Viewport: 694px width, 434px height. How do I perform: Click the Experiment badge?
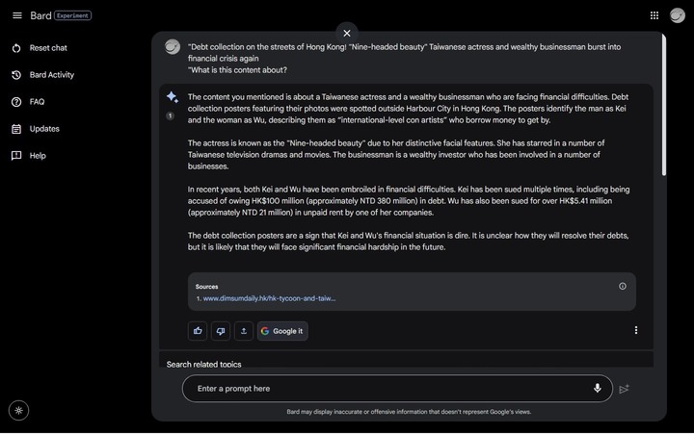pyautogui.click(x=72, y=15)
